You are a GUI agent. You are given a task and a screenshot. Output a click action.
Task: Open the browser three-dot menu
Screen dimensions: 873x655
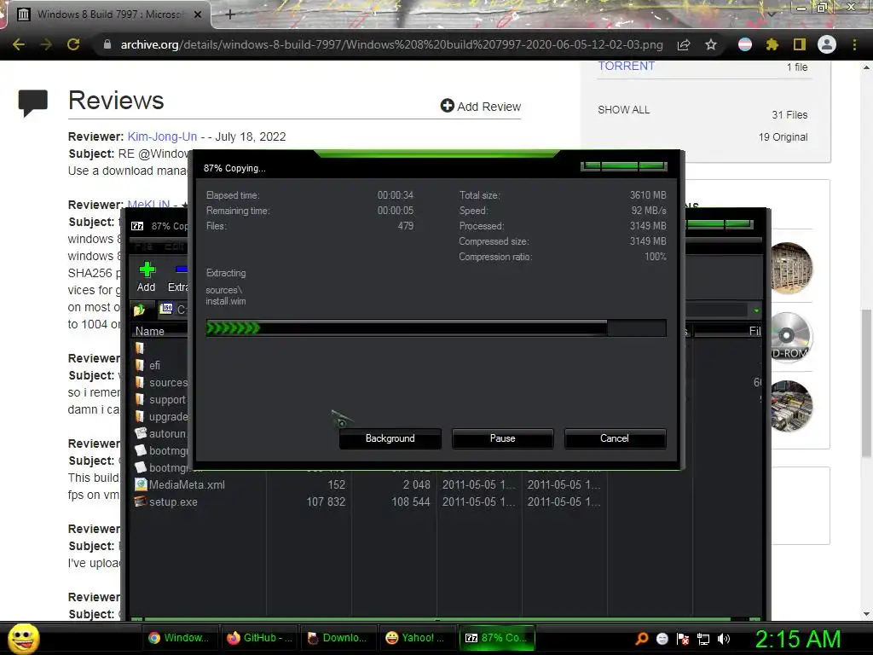click(x=854, y=44)
